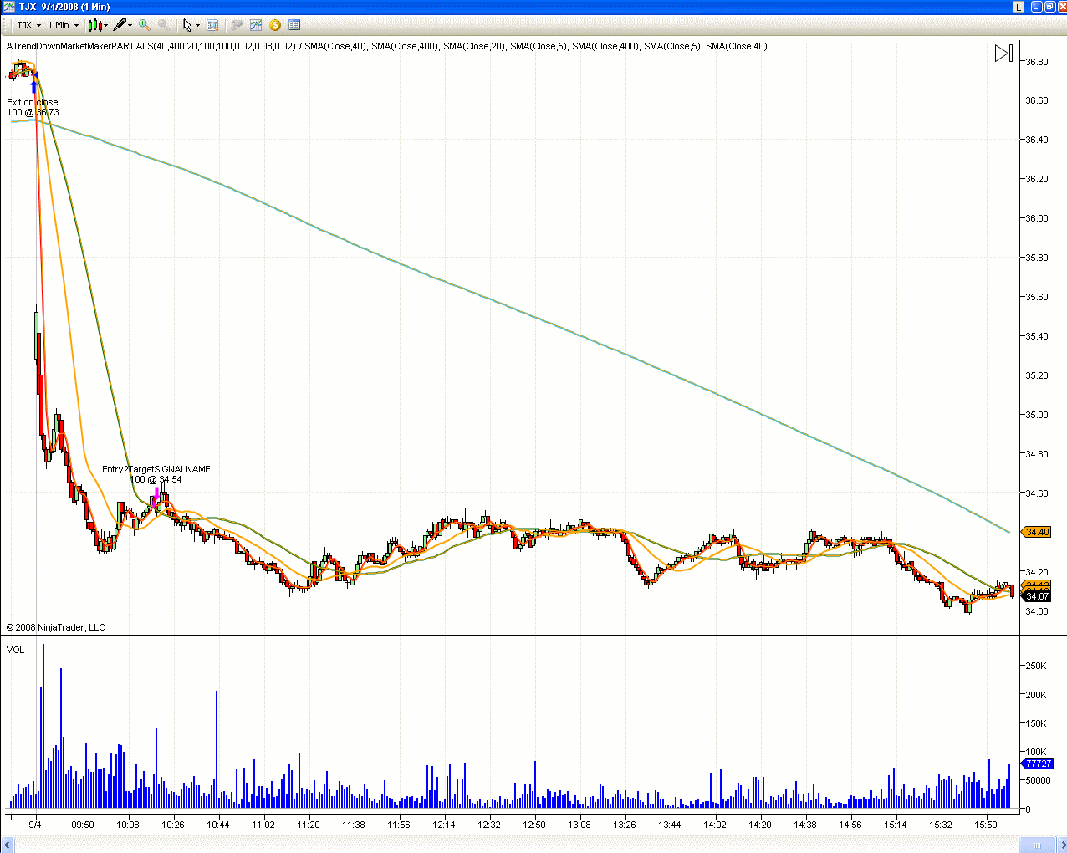Open the data box tool icon
The width and height of the screenshot is (1067, 853).
tap(212, 25)
